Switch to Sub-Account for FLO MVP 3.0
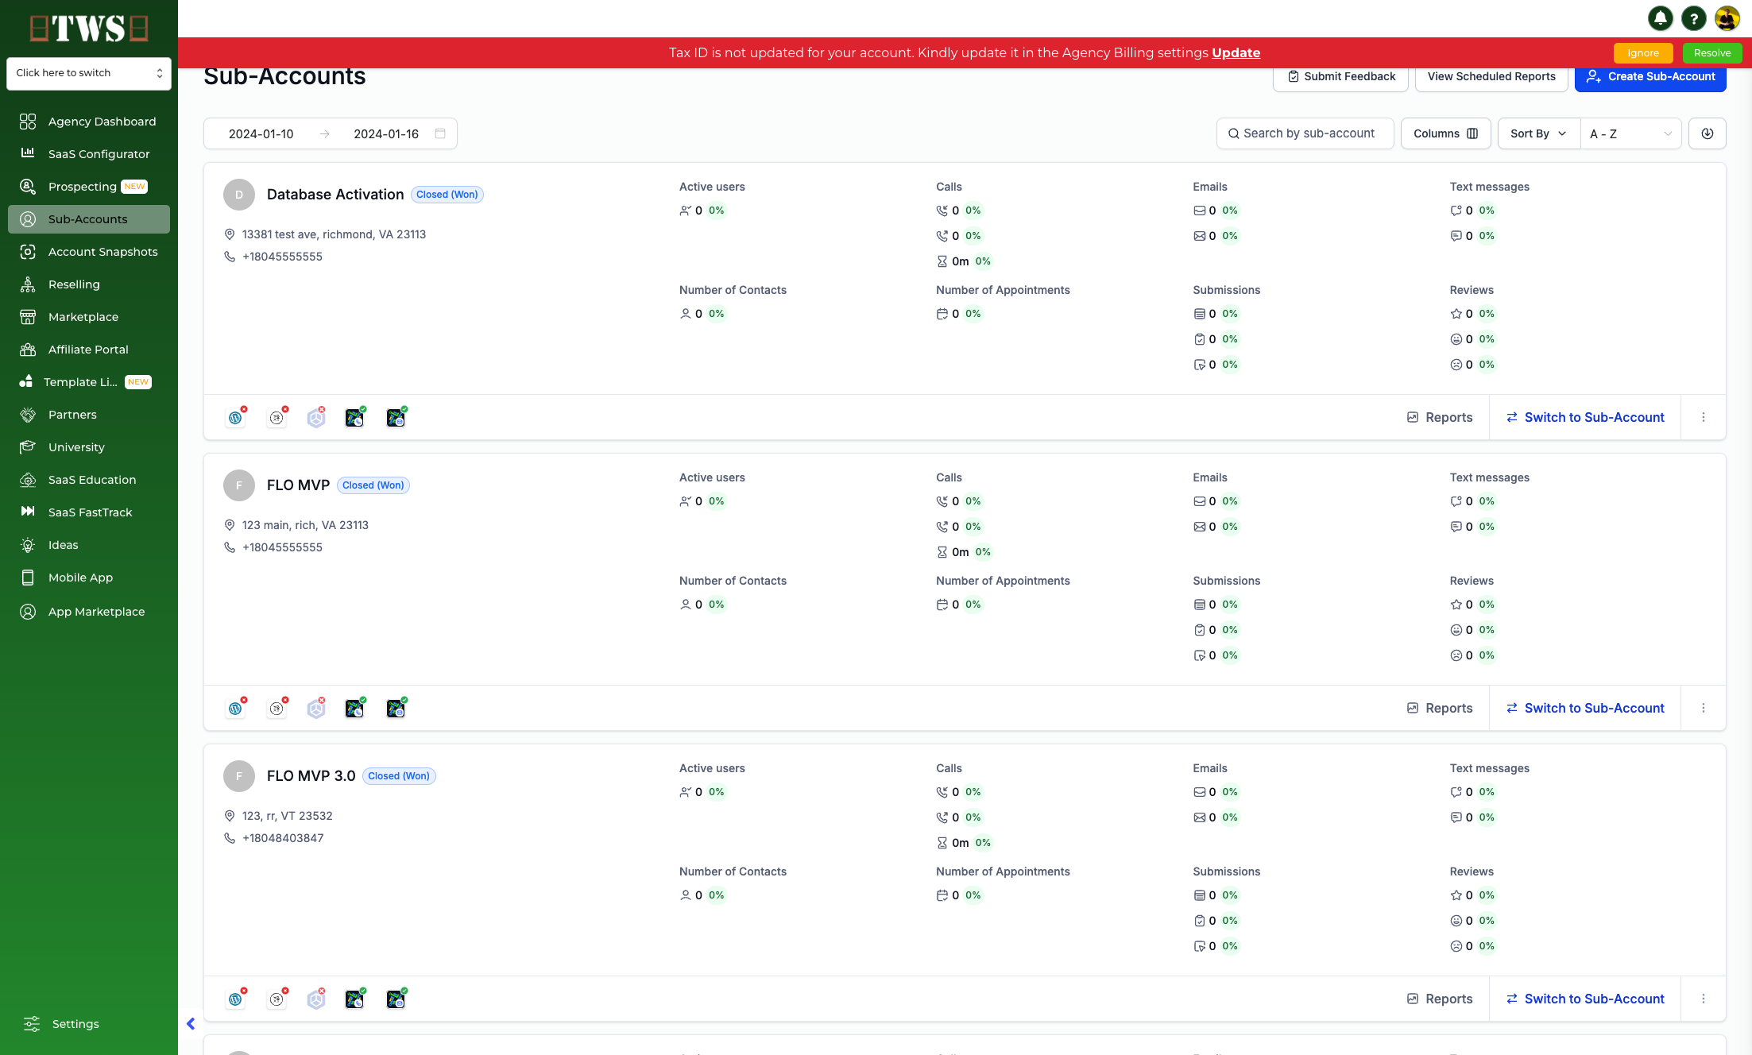The height and width of the screenshot is (1055, 1752). tap(1585, 999)
